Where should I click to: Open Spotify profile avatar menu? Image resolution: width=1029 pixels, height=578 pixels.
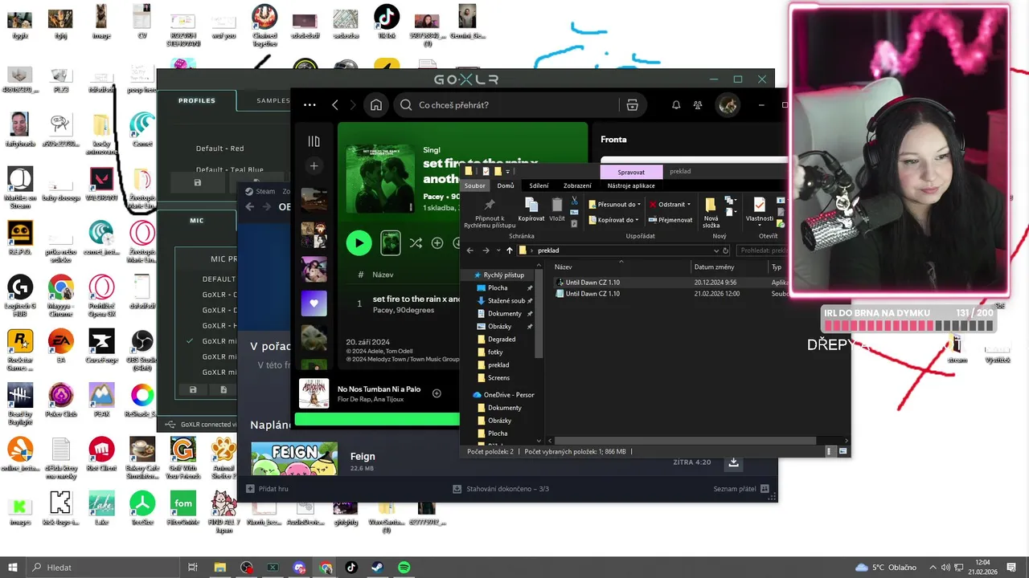click(x=728, y=105)
